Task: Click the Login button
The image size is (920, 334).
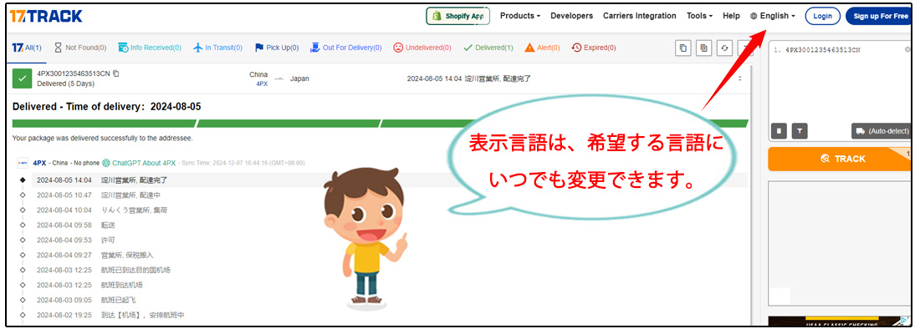Action: (822, 16)
